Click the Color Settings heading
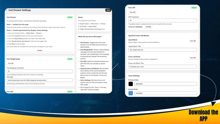220x124 pixels. tap(134, 76)
